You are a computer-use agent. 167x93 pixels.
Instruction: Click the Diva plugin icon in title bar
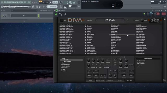point(57,10)
